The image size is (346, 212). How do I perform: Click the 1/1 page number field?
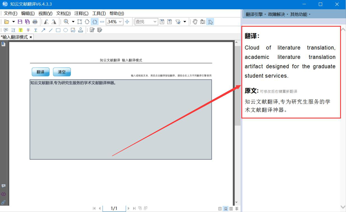[x=114, y=208]
